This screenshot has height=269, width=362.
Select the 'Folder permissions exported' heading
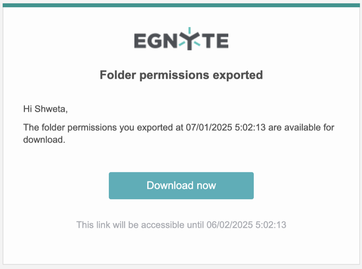(x=181, y=75)
